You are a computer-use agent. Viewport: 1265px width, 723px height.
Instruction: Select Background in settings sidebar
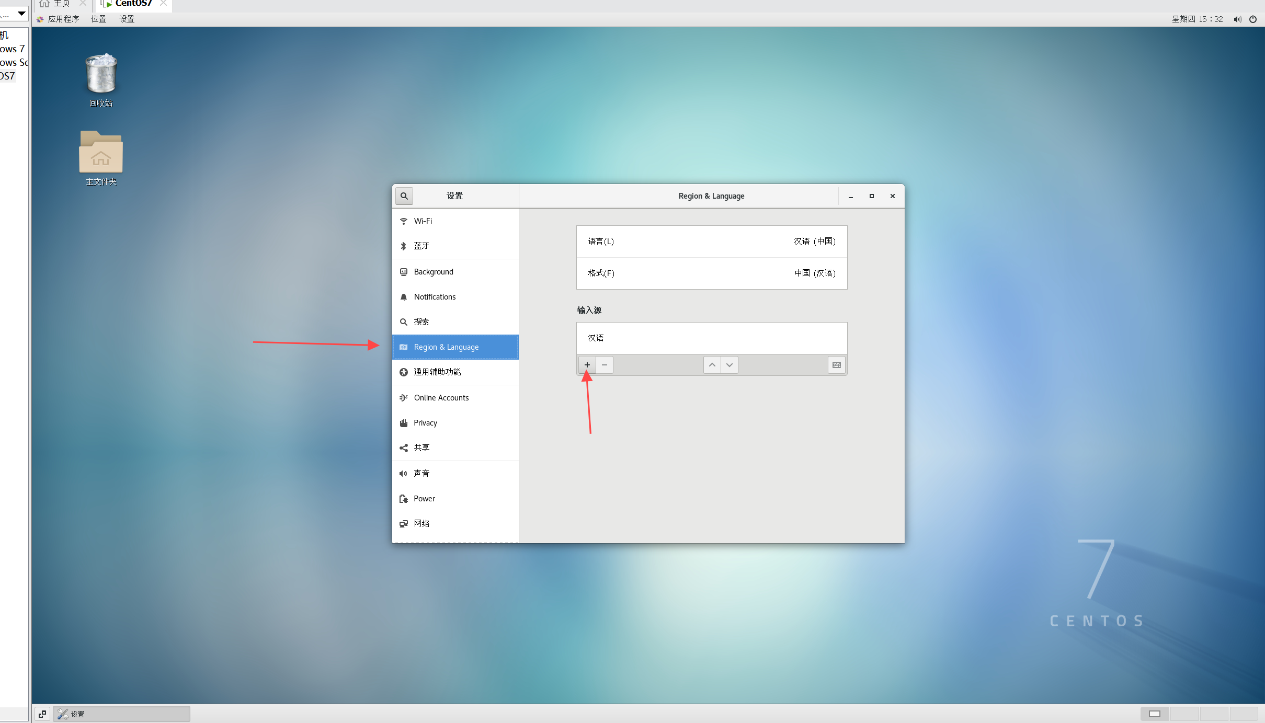(434, 272)
